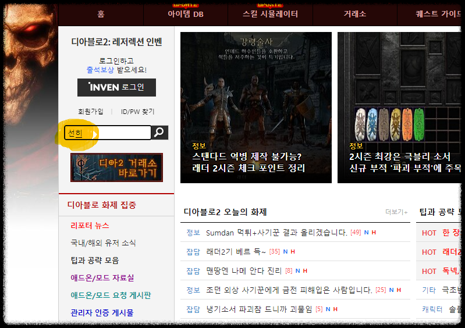
Task: Click H icon on 래더2기 post
Action: coord(293,252)
